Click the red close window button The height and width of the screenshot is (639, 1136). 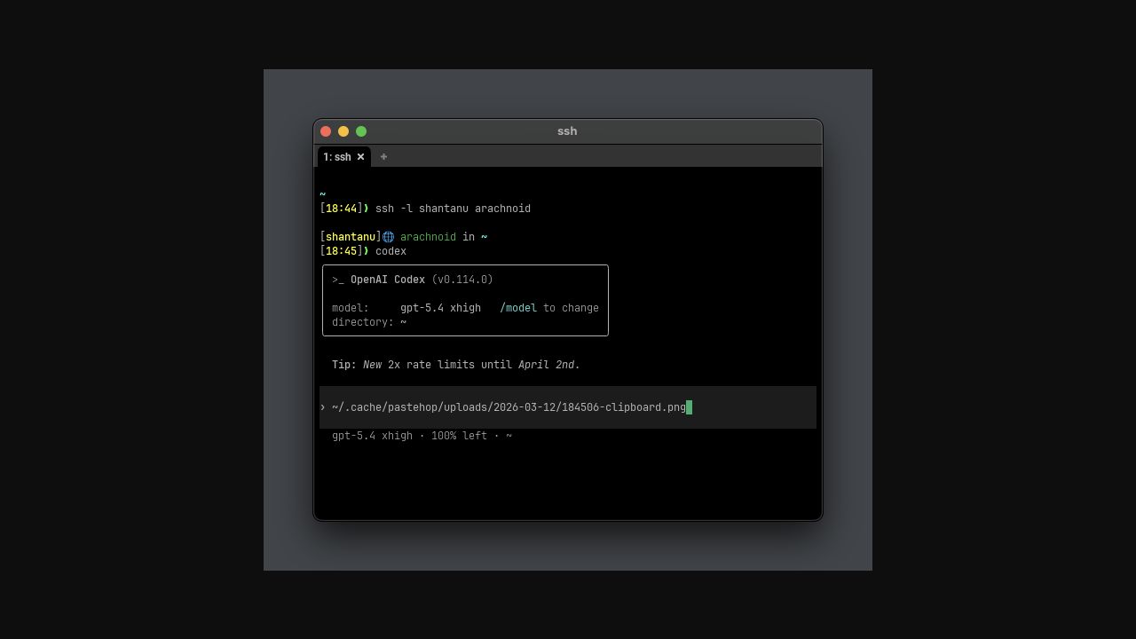pos(326,131)
